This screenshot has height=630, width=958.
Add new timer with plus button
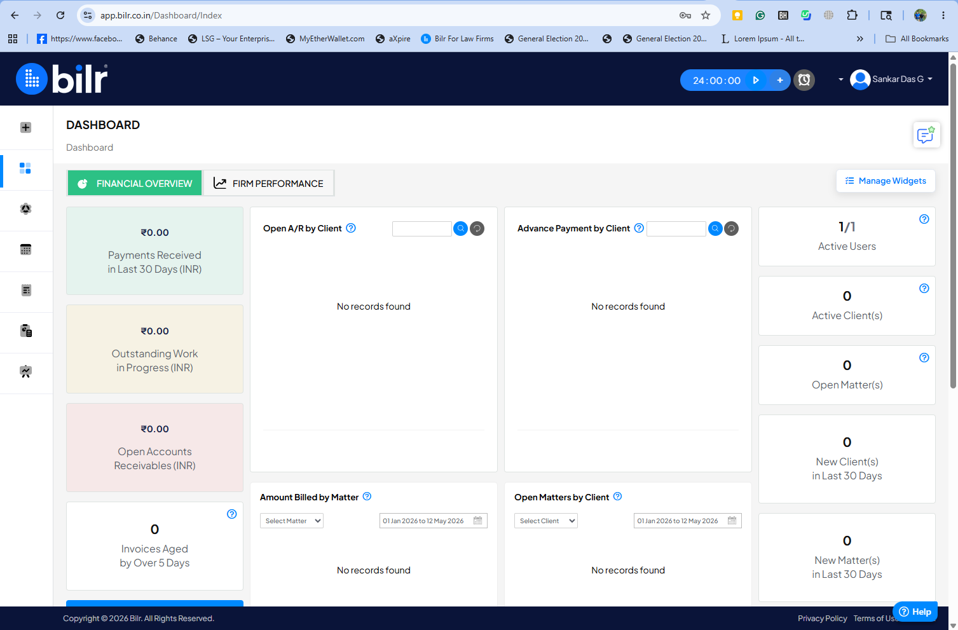click(780, 80)
